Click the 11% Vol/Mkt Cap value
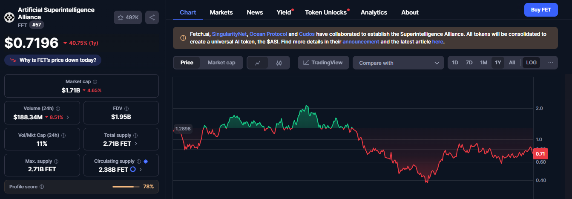Screen dimensions: 572x199 tap(42, 144)
